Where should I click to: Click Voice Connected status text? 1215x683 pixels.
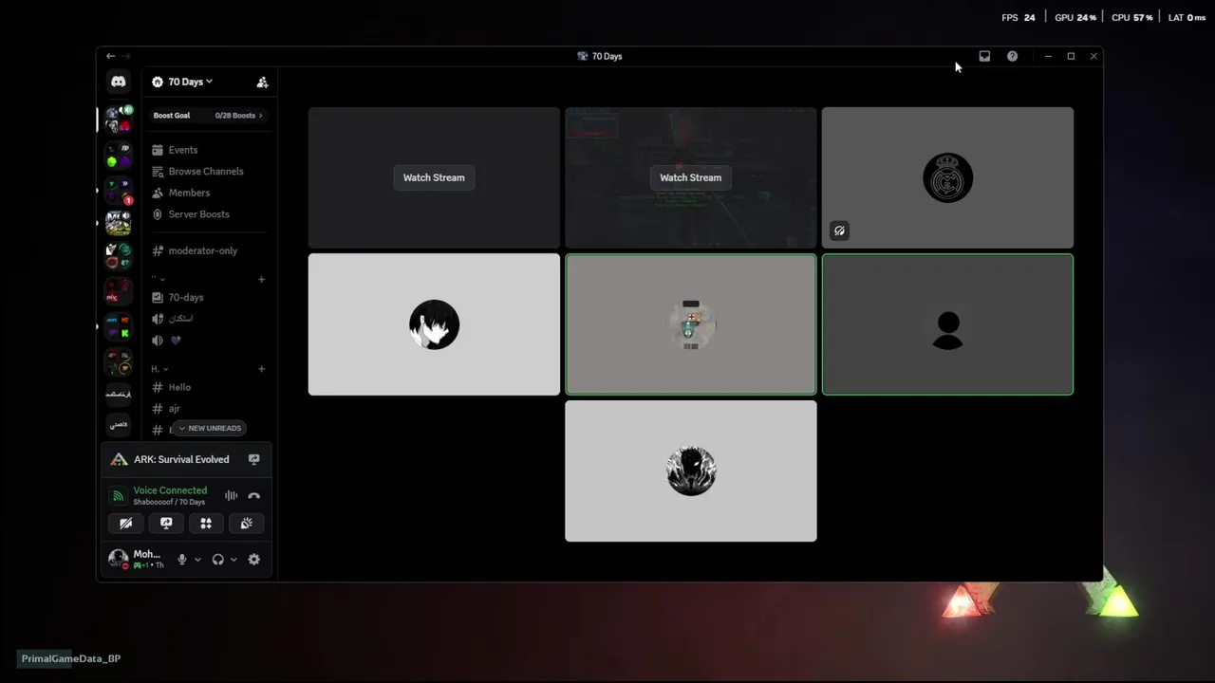(170, 490)
